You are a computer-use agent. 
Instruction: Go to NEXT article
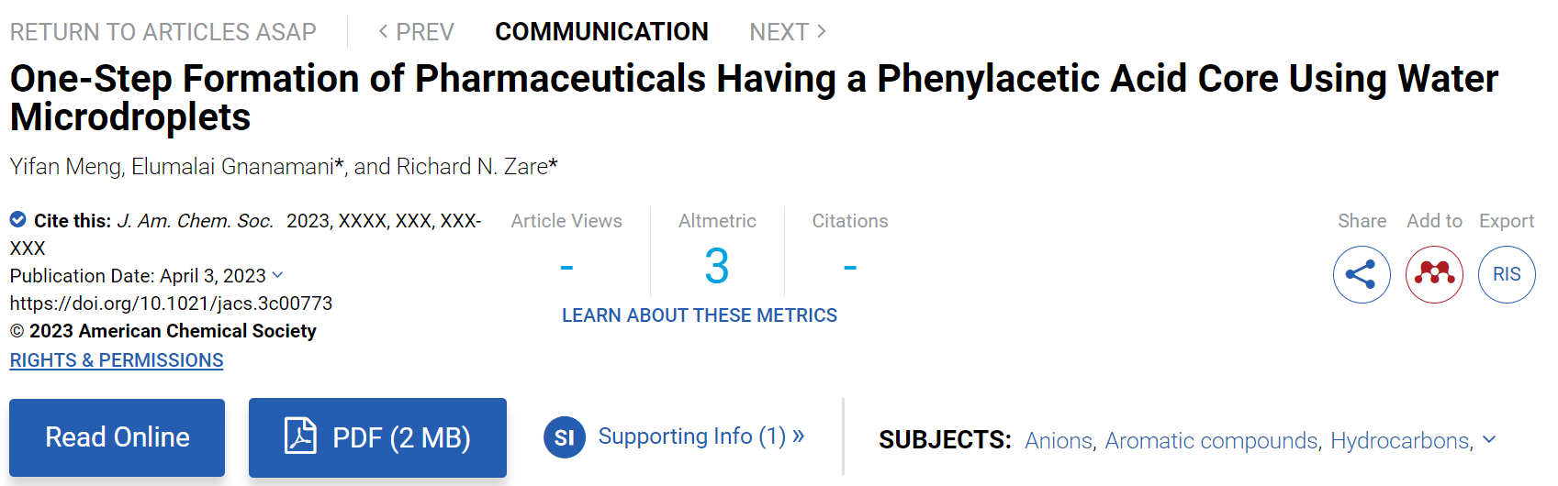788,32
